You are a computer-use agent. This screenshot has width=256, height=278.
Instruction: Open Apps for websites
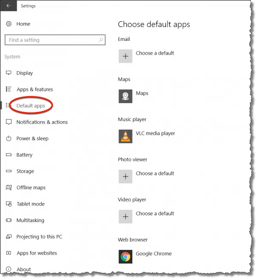pyautogui.click(x=37, y=253)
